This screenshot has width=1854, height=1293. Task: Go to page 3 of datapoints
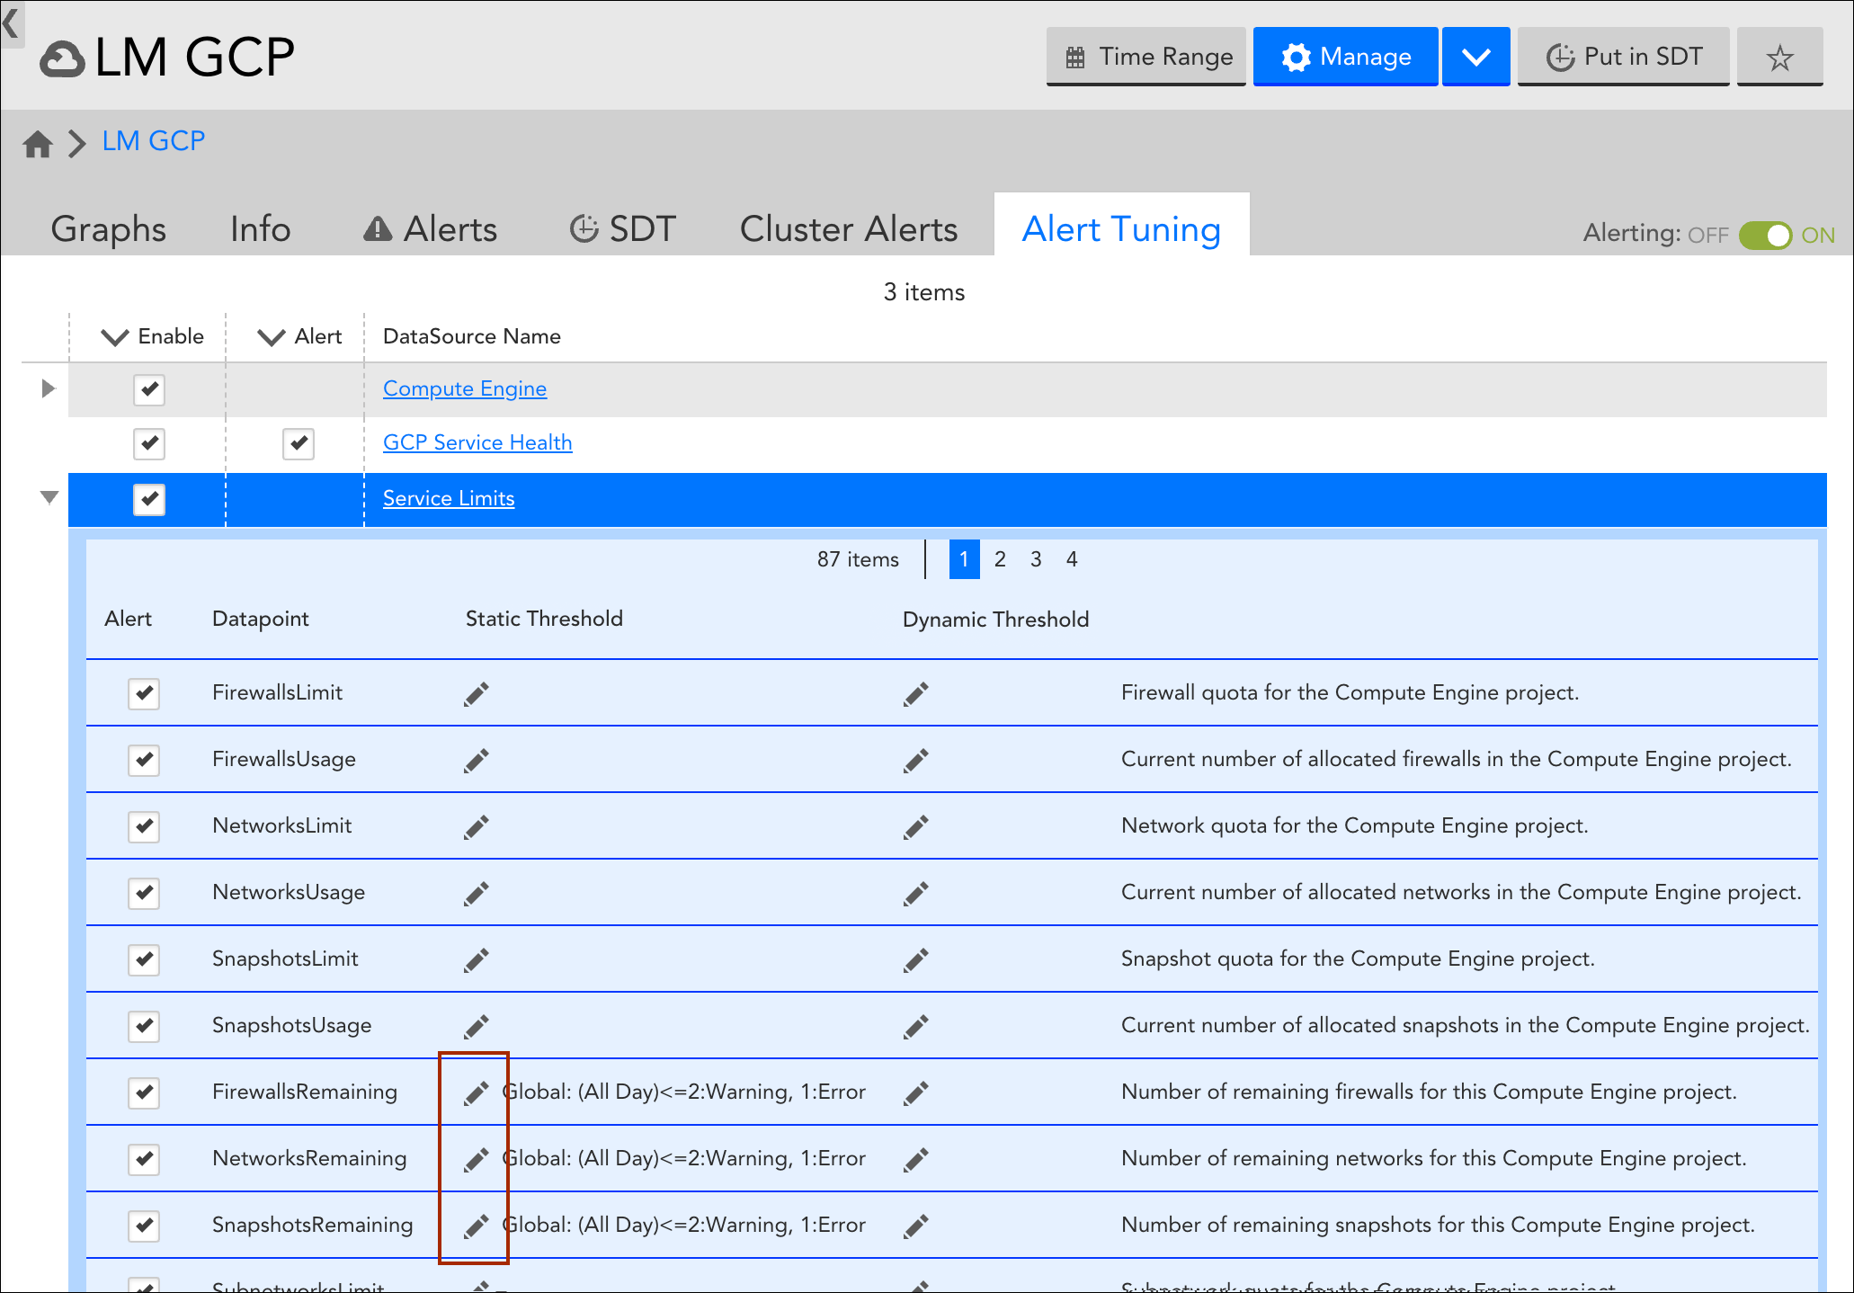point(1036,559)
